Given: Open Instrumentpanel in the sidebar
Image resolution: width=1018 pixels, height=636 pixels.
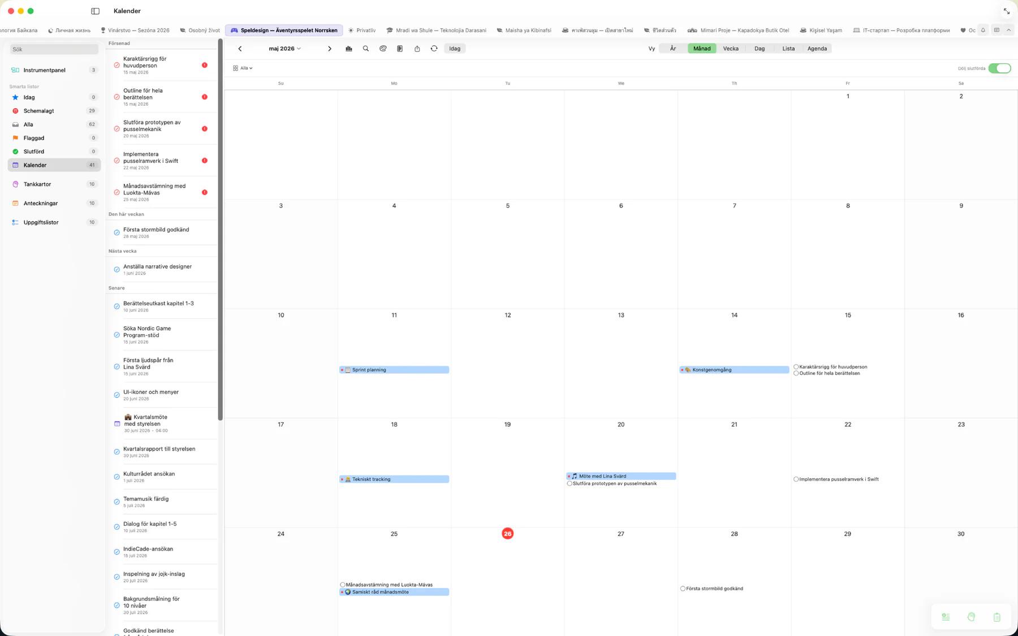Looking at the screenshot, I should (x=54, y=70).
